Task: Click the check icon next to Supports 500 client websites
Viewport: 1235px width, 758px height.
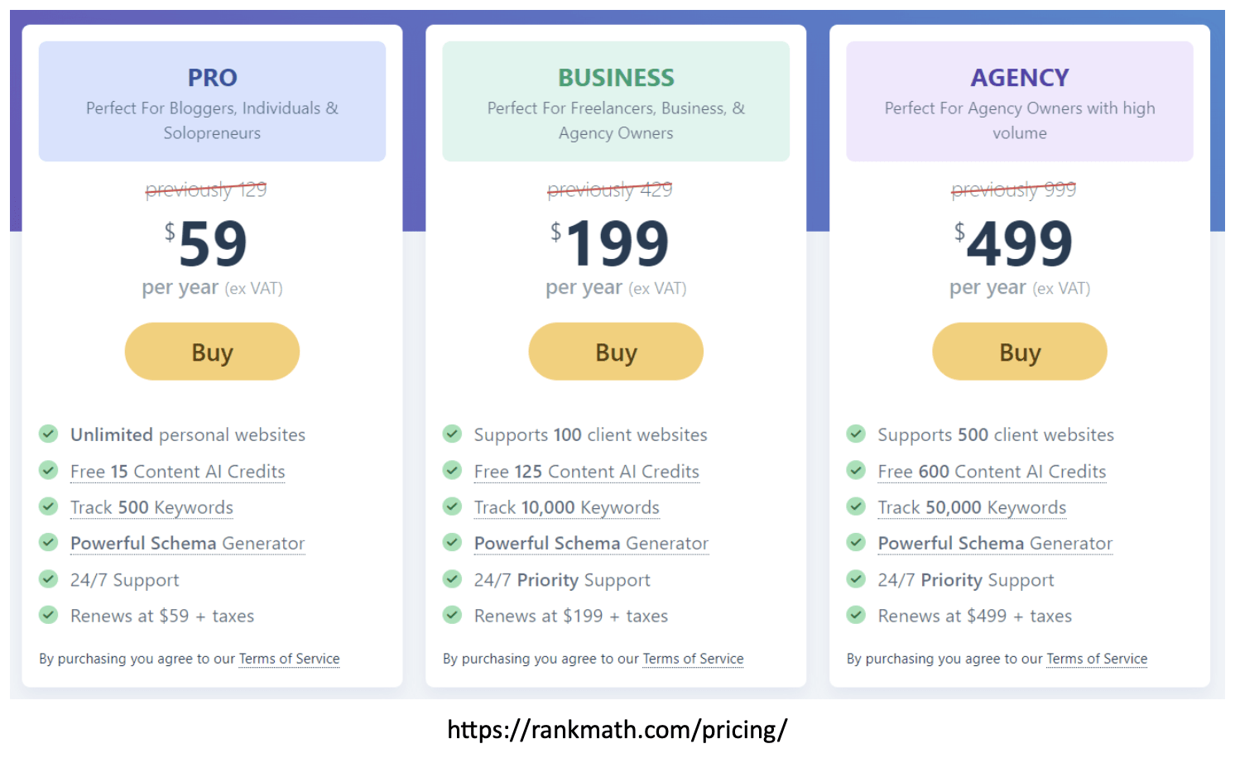Action: (857, 434)
